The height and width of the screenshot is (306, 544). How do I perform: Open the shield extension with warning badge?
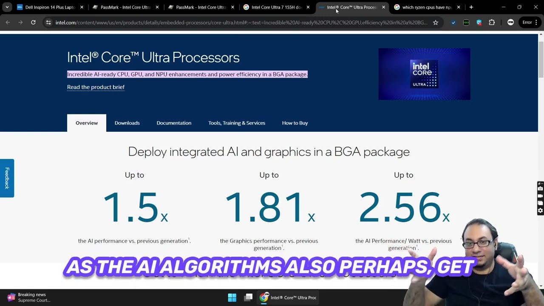[x=479, y=23]
